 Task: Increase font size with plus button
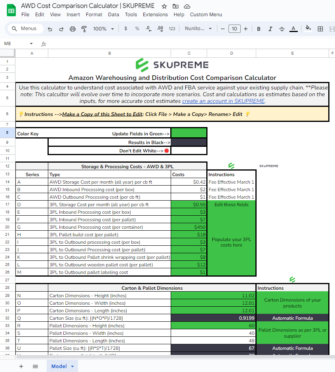(x=246, y=29)
